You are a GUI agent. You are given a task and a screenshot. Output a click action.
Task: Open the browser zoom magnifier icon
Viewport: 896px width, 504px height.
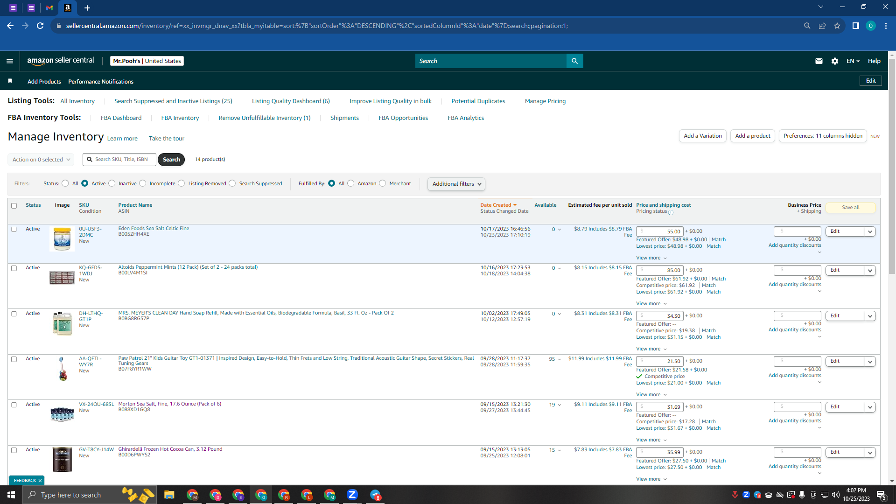click(x=807, y=26)
